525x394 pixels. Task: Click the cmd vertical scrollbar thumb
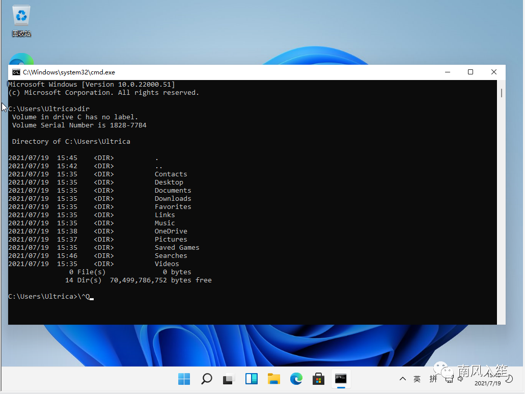pos(501,93)
